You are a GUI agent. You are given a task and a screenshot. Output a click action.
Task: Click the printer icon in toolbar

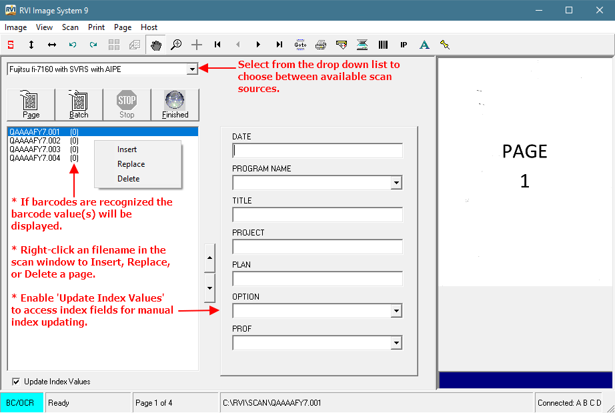(x=321, y=45)
